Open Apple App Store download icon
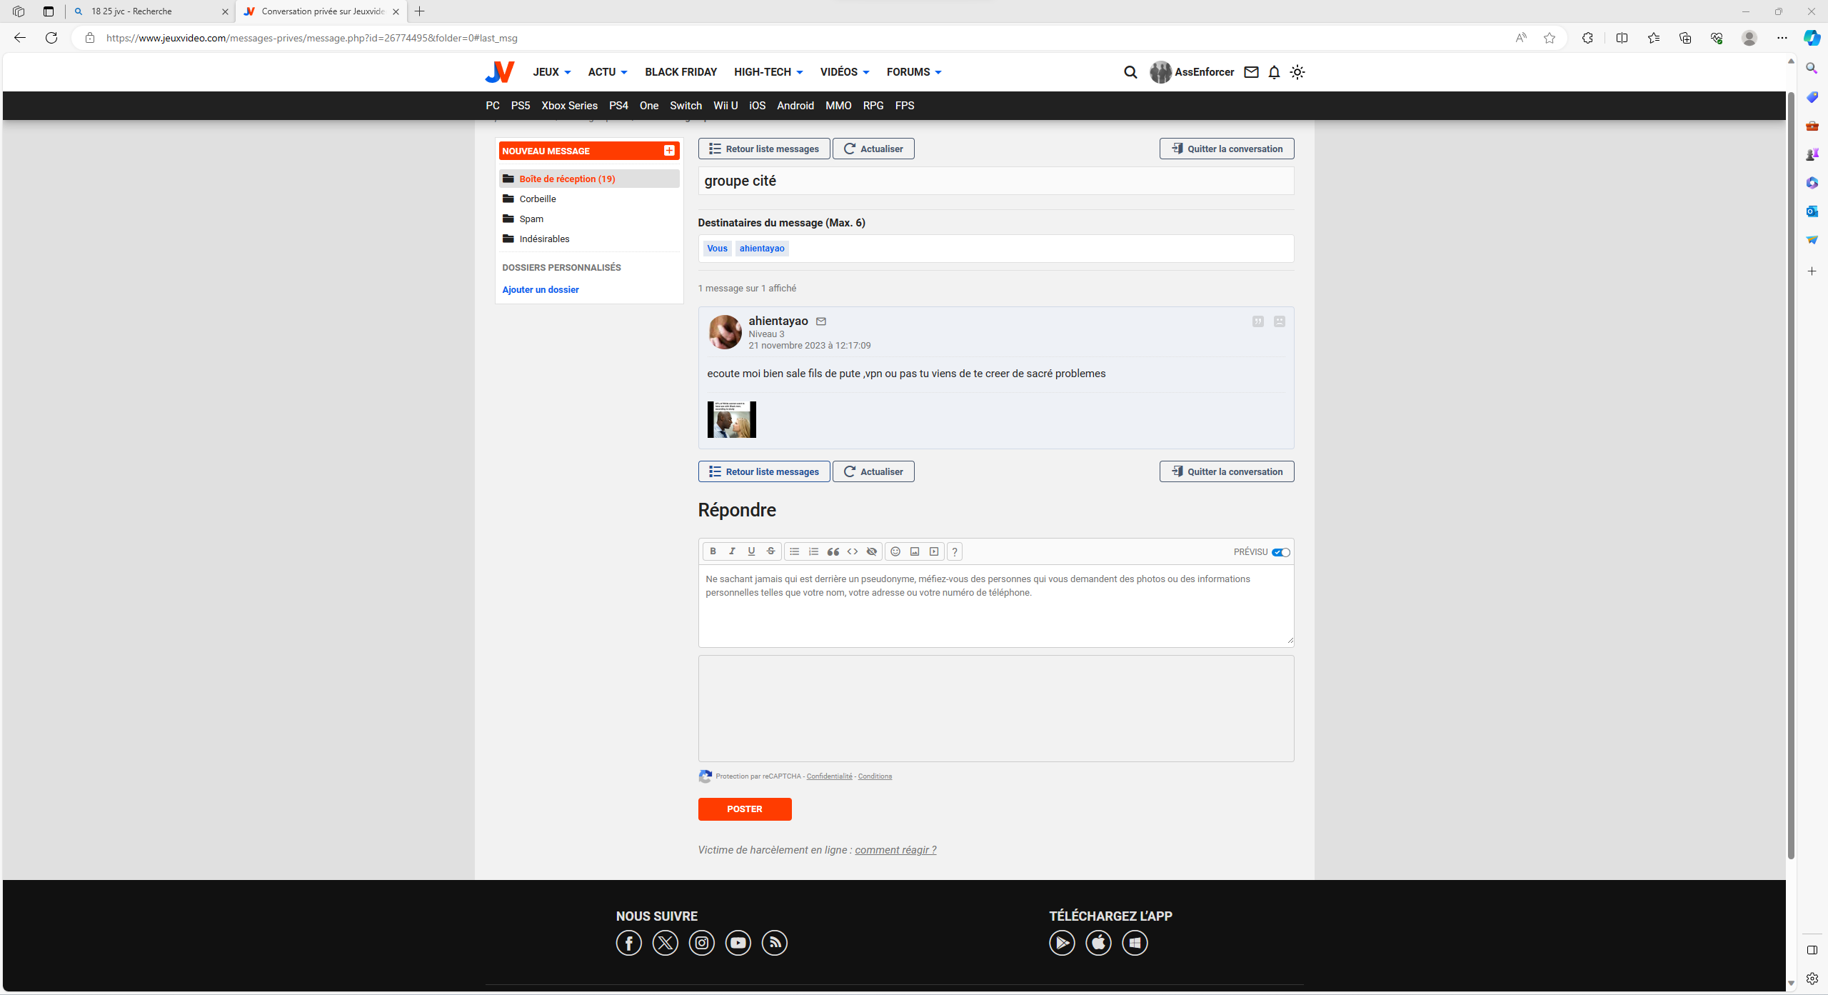1828x995 pixels. pyautogui.click(x=1098, y=943)
